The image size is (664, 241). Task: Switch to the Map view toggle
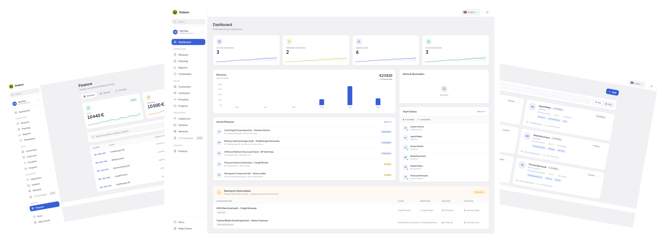tap(608, 104)
